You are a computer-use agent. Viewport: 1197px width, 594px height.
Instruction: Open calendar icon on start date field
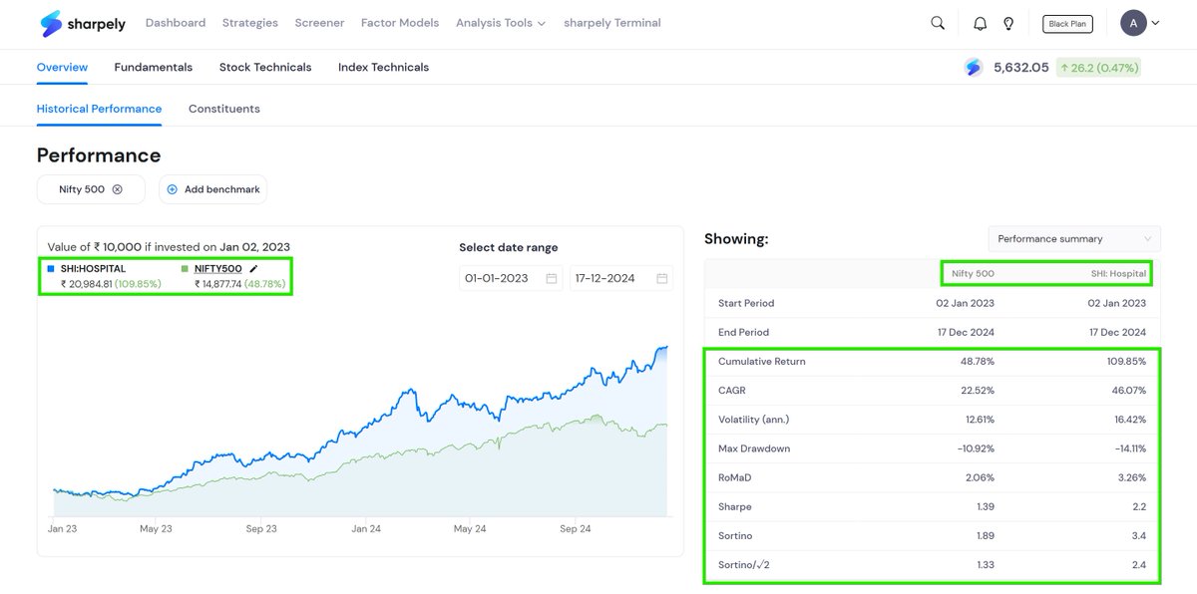tap(552, 278)
